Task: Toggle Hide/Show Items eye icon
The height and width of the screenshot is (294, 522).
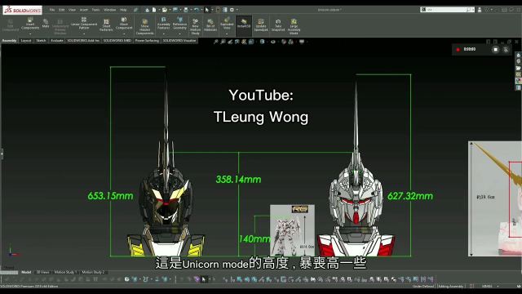Action: coord(273,42)
